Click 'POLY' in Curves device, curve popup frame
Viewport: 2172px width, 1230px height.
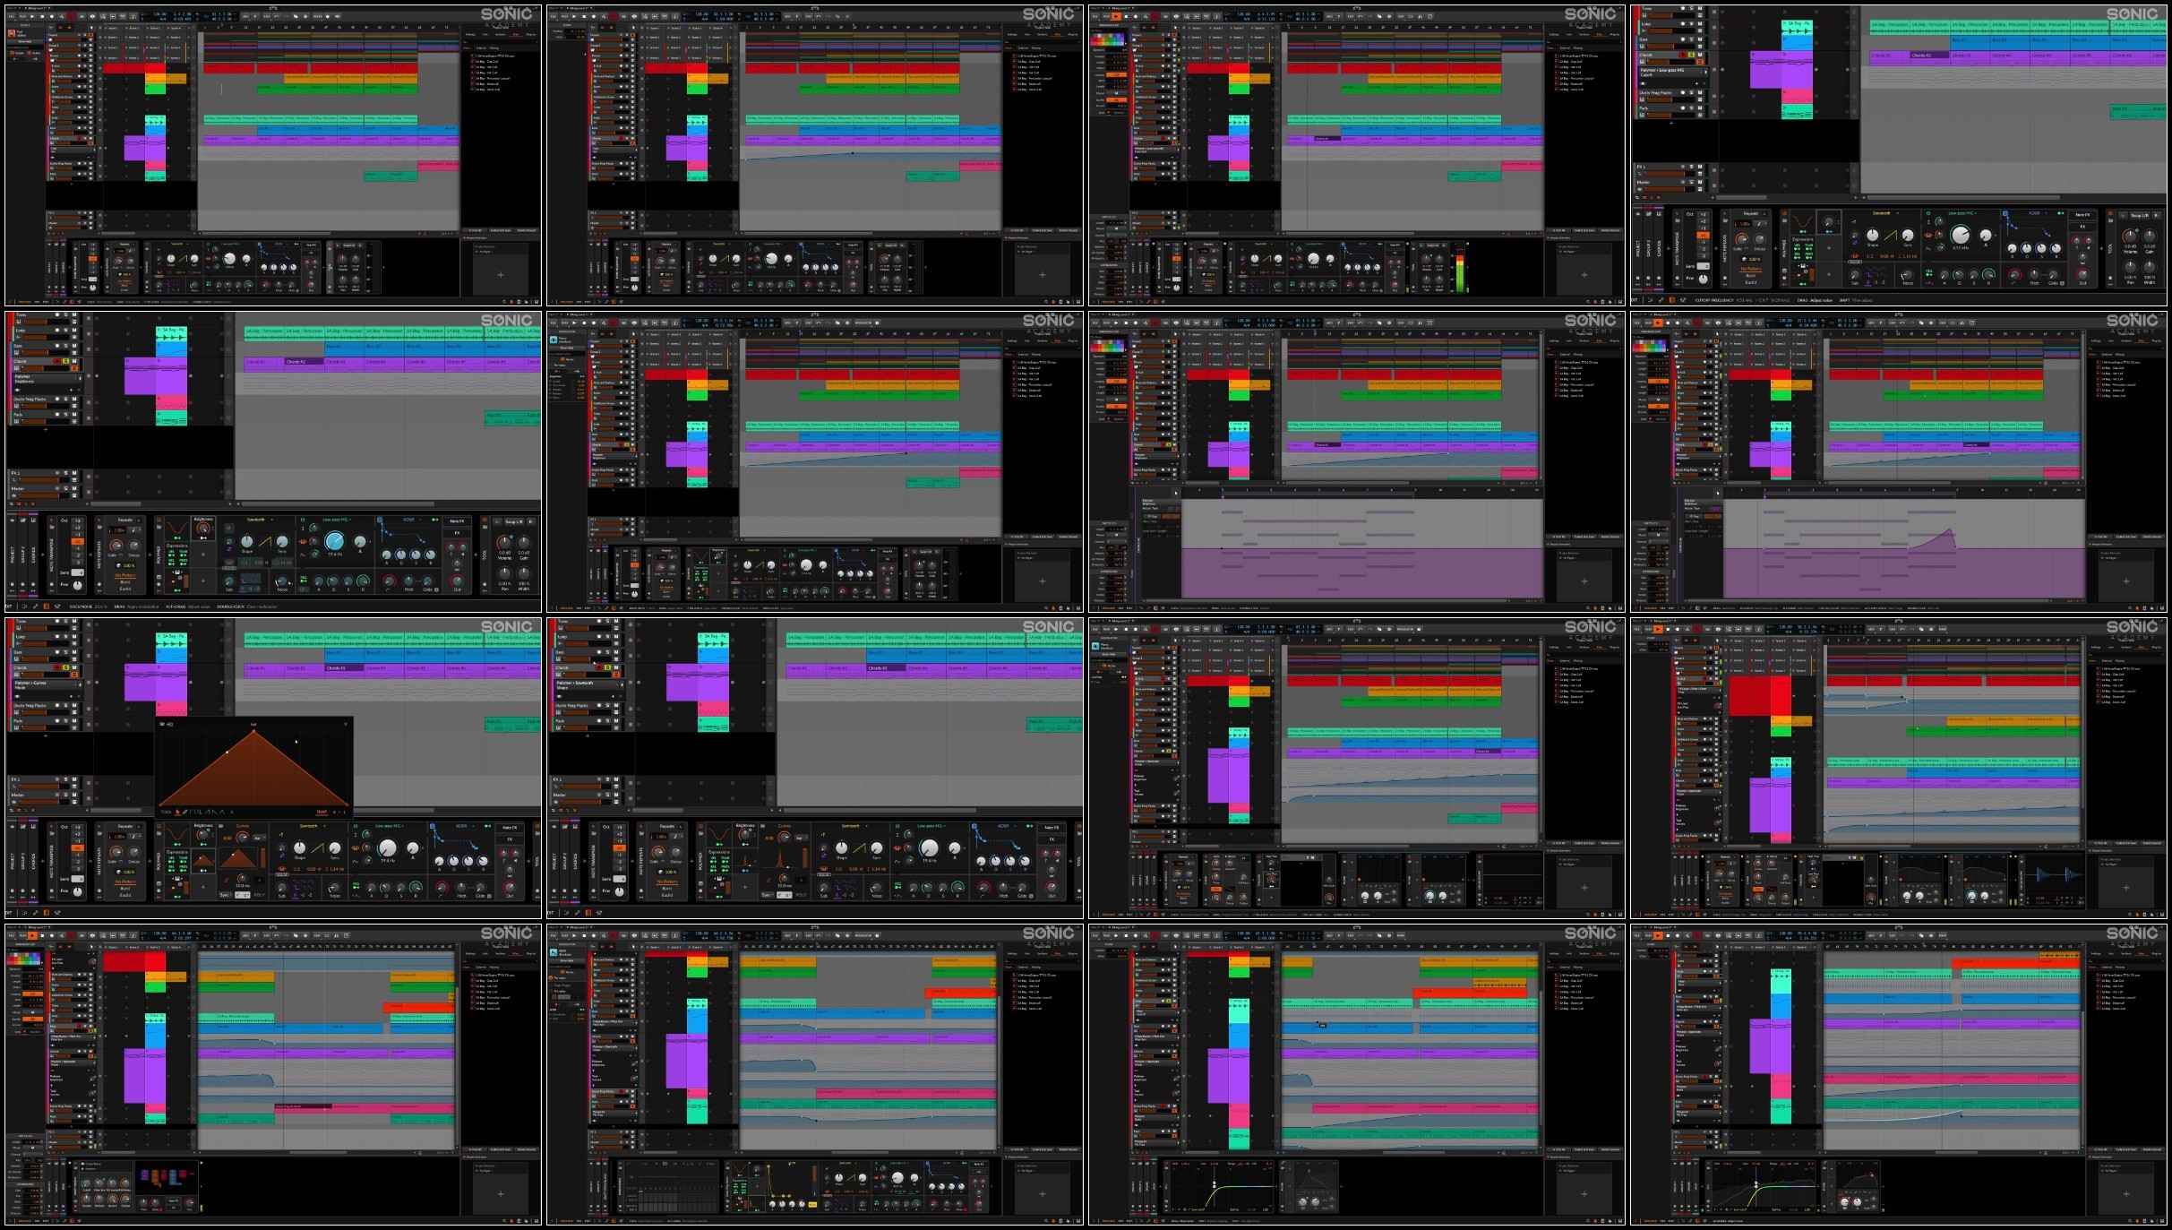pyautogui.click(x=259, y=895)
